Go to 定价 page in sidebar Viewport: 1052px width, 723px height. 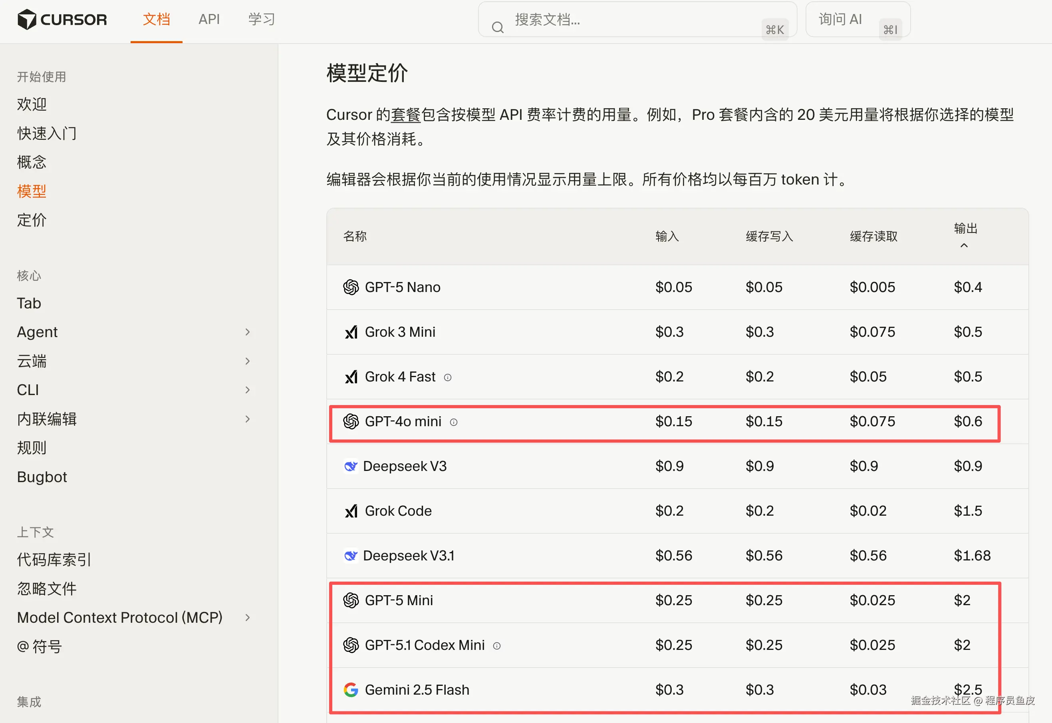[32, 220]
